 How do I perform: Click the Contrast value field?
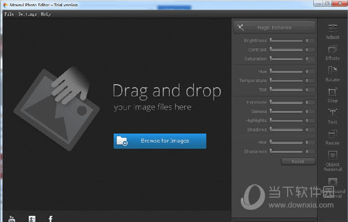(x=310, y=50)
